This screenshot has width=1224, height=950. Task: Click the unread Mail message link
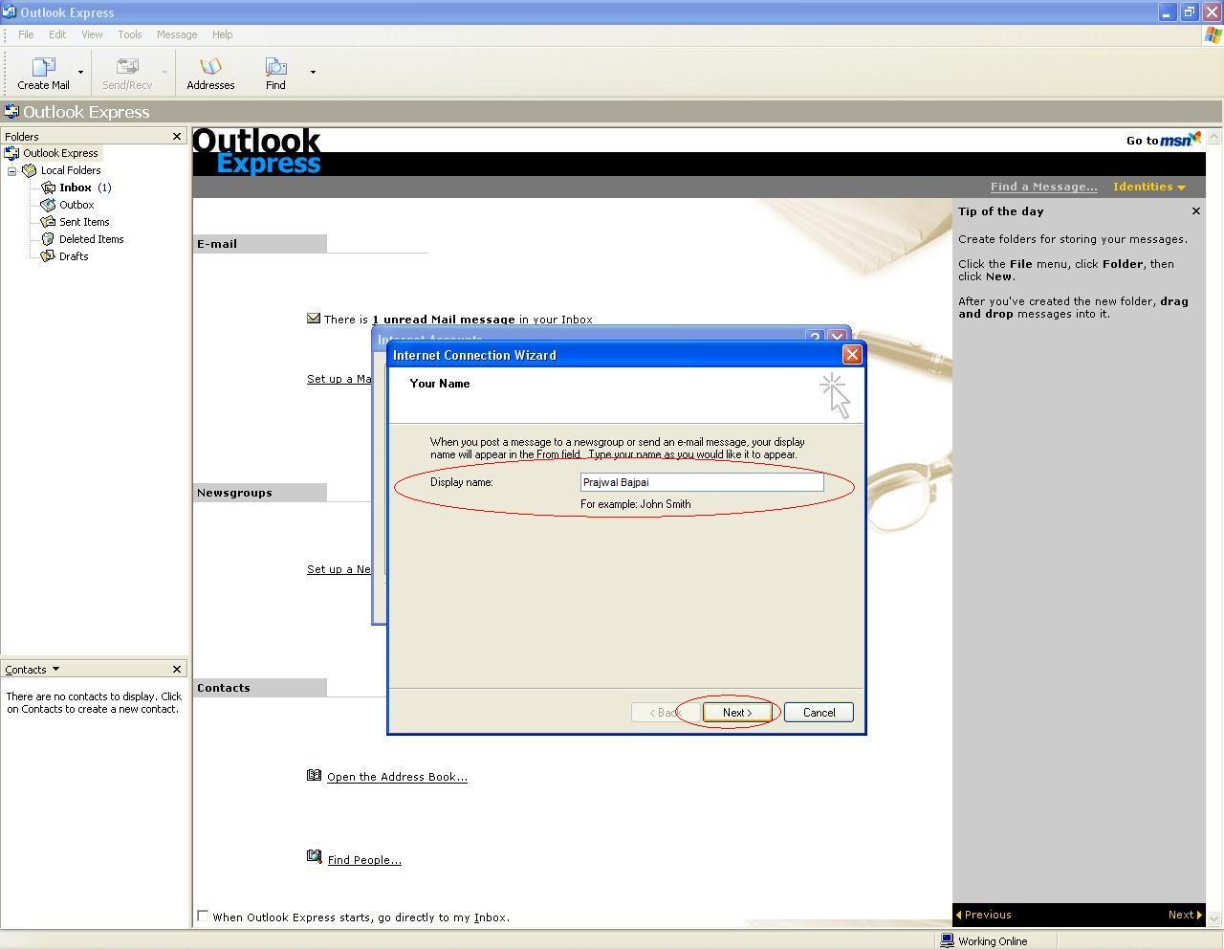(x=445, y=320)
